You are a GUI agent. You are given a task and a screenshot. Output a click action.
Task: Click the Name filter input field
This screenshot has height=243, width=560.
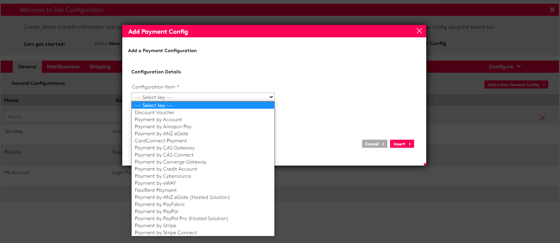[x=63, y=117]
